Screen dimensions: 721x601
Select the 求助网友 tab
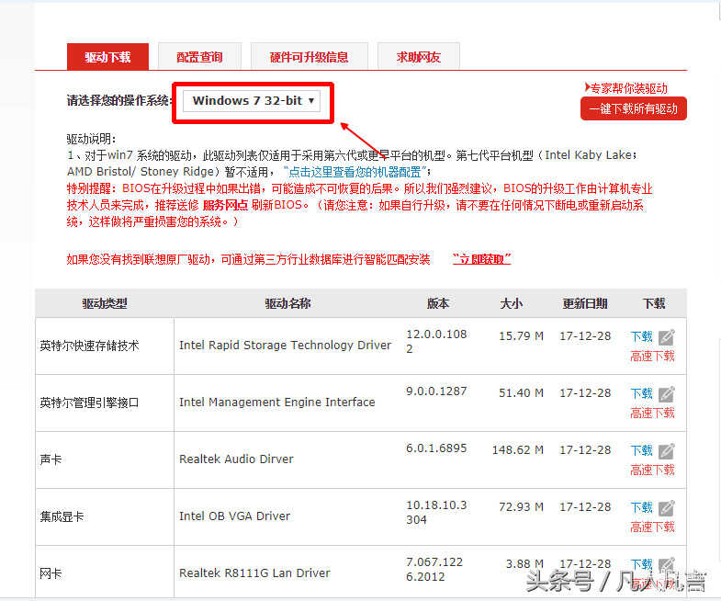[x=419, y=57]
